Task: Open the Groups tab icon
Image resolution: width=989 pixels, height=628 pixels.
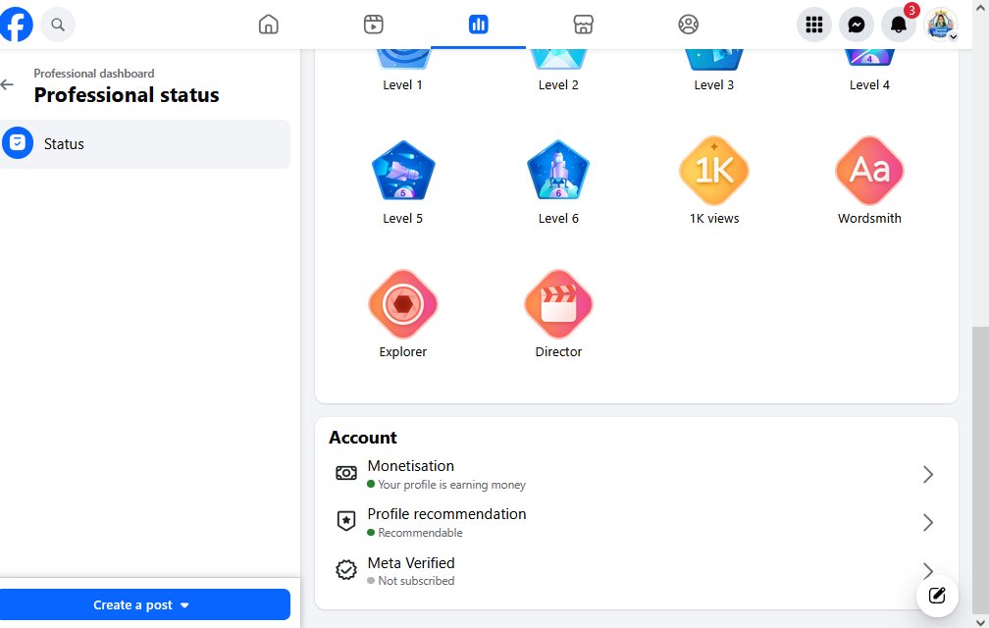Action: (x=688, y=25)
